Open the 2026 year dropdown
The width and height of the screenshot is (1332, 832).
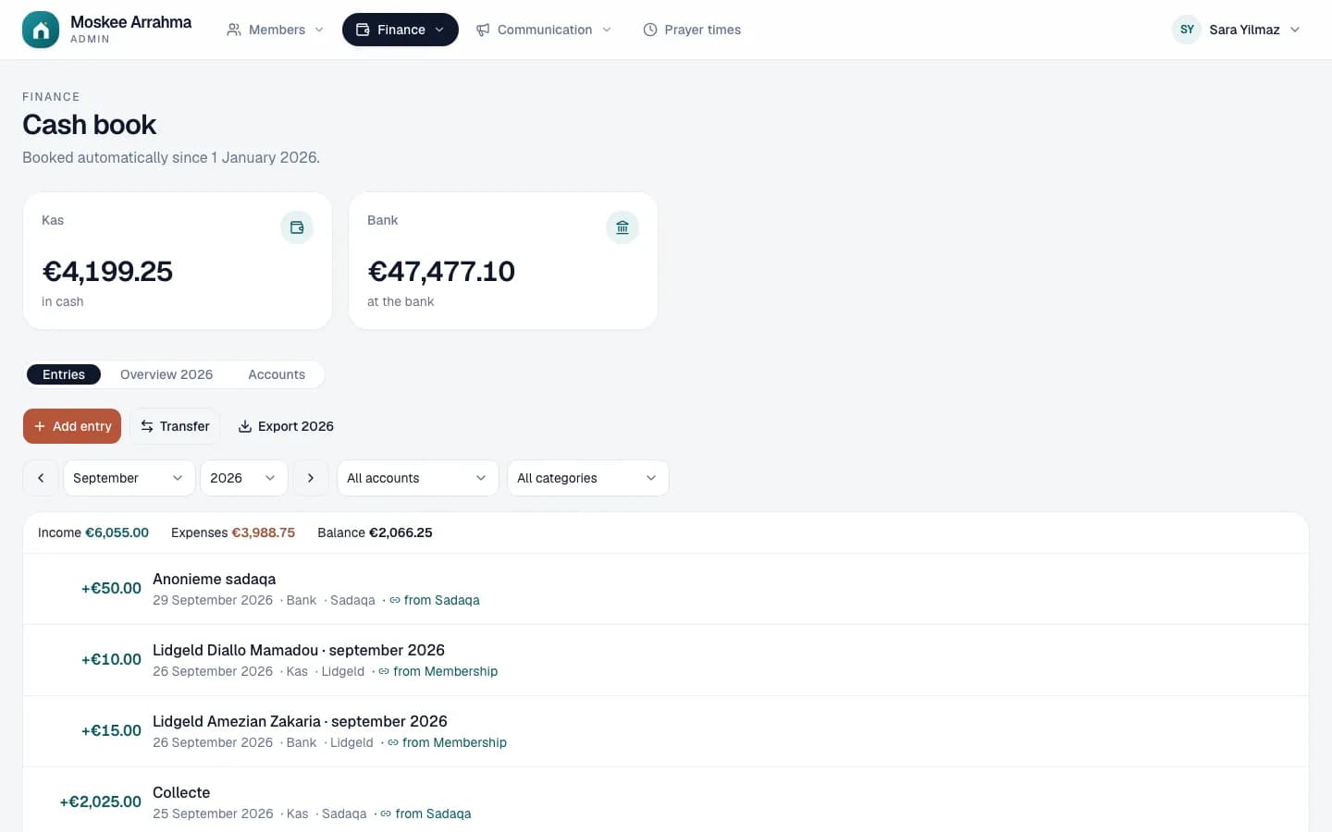(243, 478)
